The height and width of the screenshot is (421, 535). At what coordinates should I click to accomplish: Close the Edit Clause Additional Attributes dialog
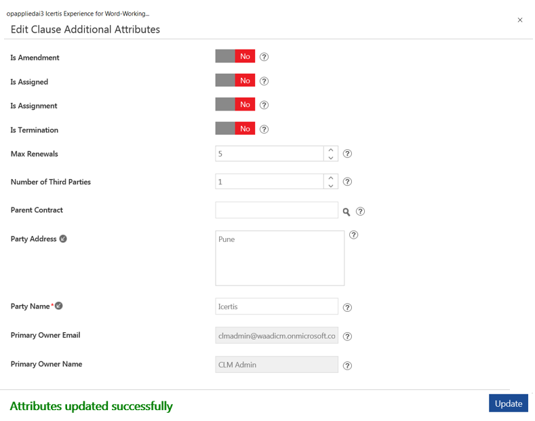point(520,20)
